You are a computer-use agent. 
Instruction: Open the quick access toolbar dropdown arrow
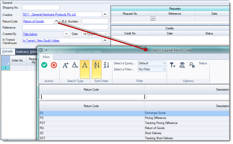47,50
